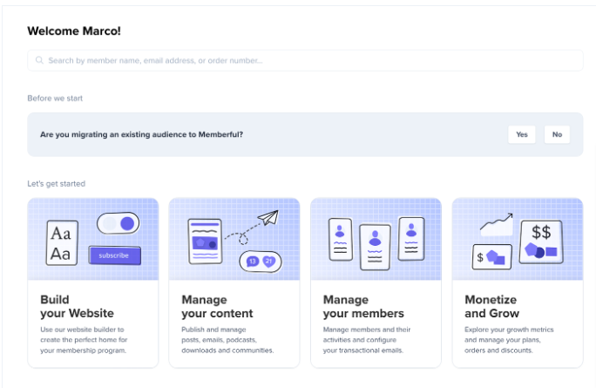Click the website builder description text

click(x=84, y=340)
